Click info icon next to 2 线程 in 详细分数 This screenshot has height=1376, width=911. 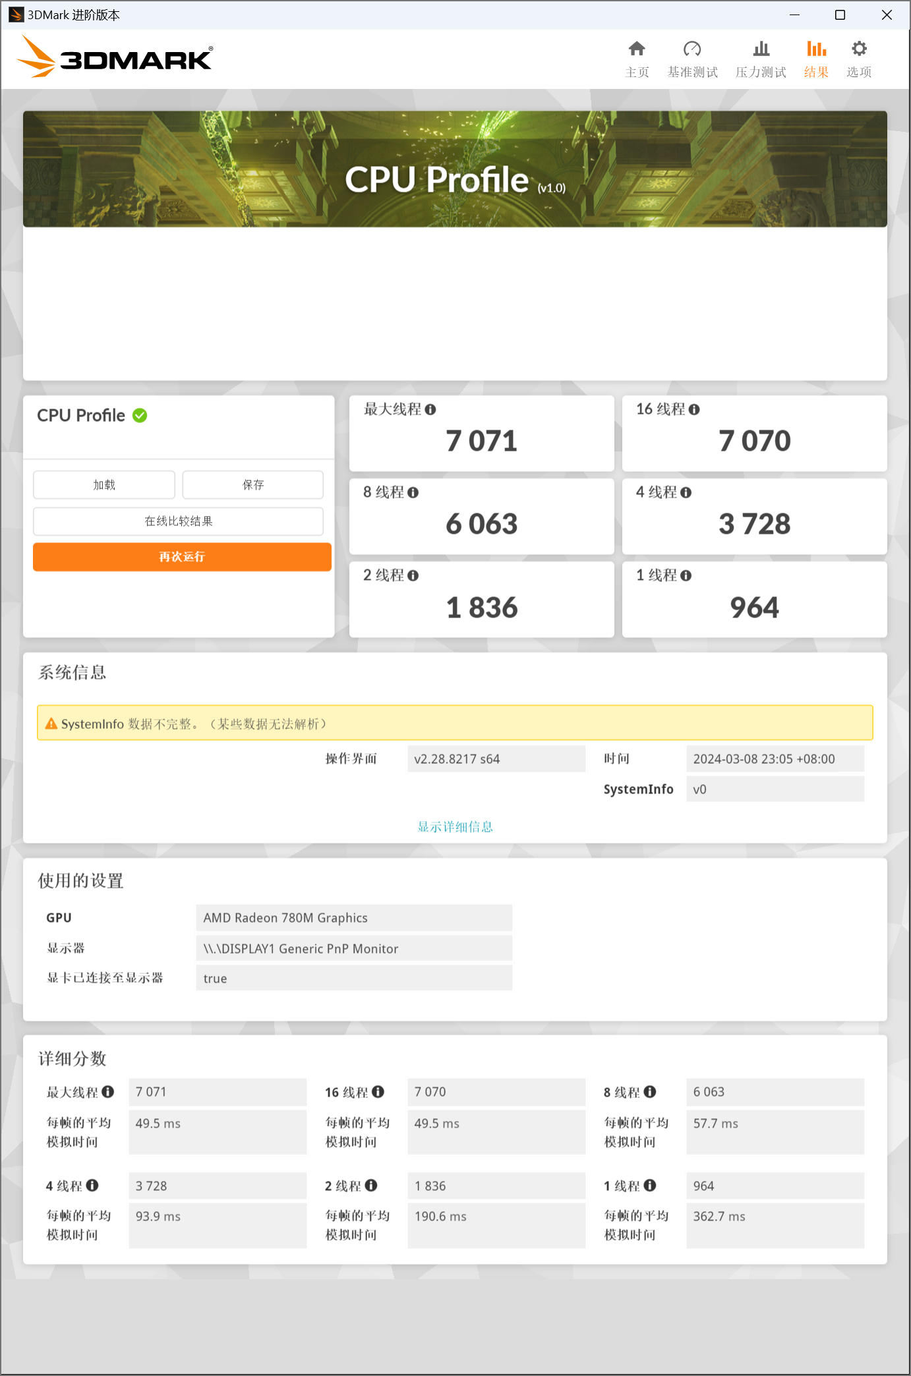coord(371,1186)
